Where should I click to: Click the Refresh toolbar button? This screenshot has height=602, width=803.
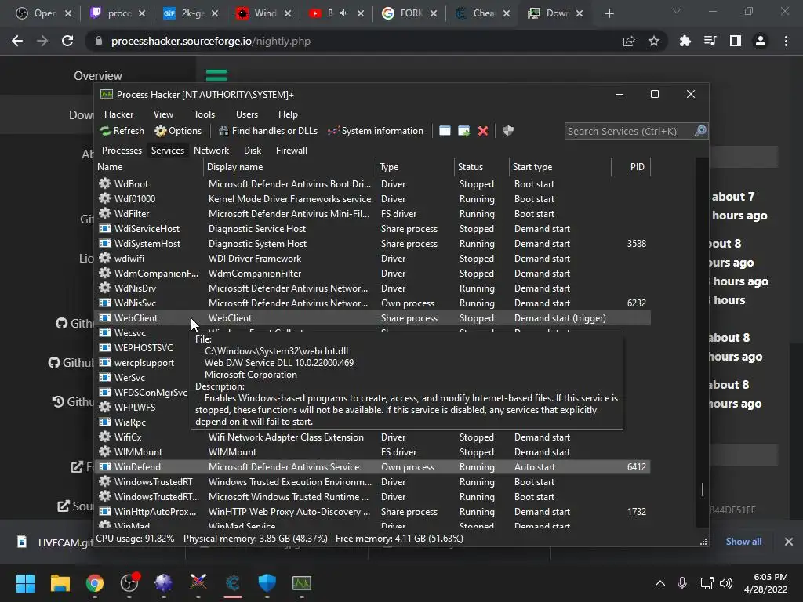tap(122, 131)
